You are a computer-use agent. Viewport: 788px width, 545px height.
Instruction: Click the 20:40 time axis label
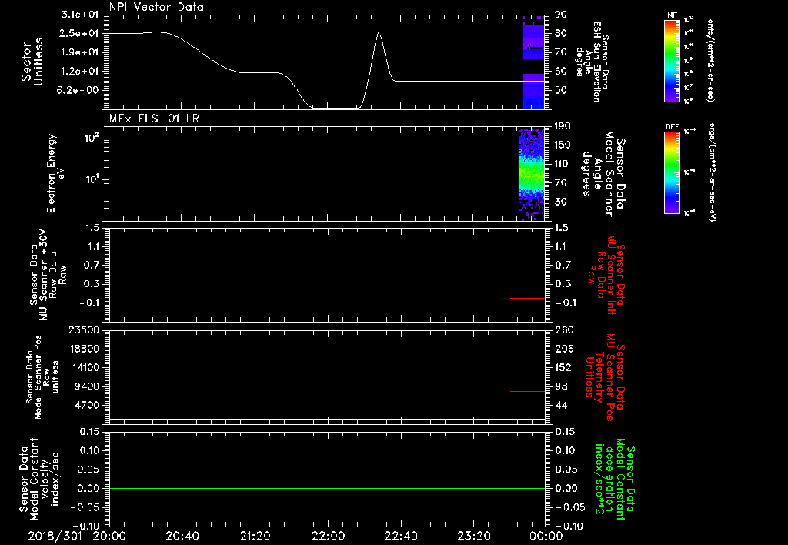click(182, 536)
